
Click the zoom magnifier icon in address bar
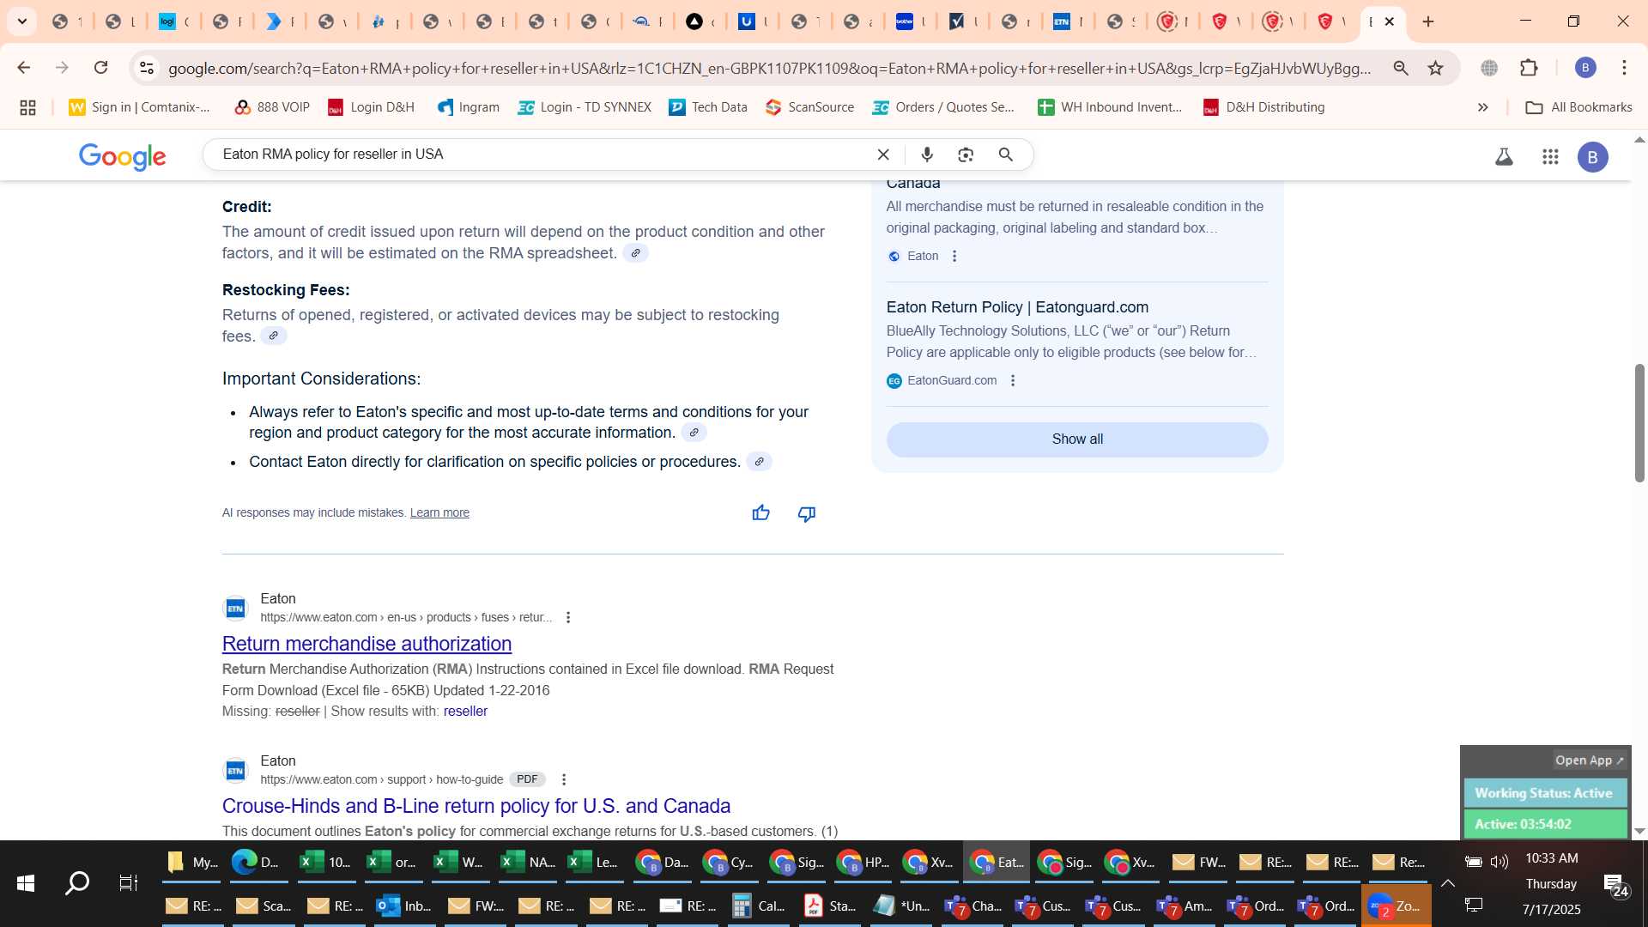pyautogui.click(x=1401, y=68)
